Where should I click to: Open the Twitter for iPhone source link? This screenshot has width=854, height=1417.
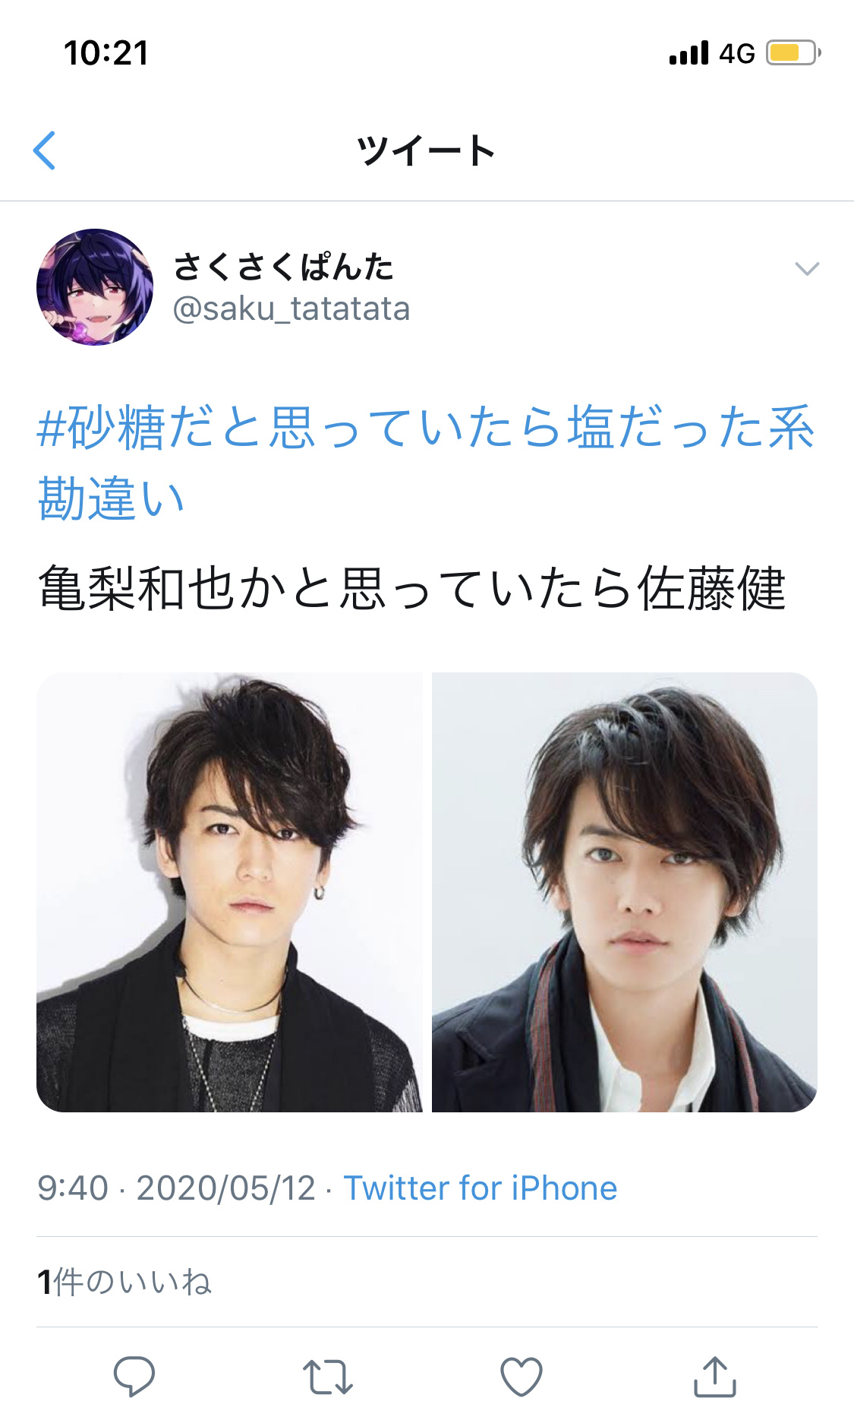pos(481,1188)
